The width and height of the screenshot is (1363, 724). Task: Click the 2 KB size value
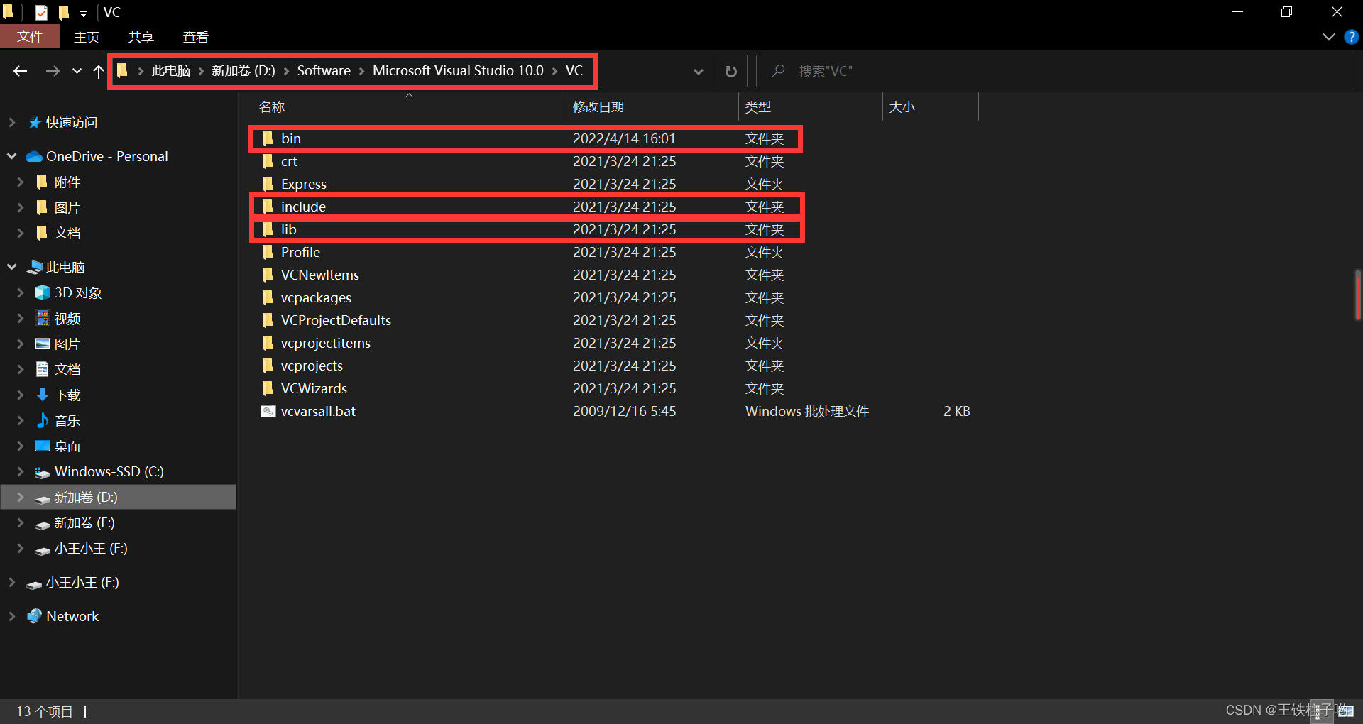[956, 411]
